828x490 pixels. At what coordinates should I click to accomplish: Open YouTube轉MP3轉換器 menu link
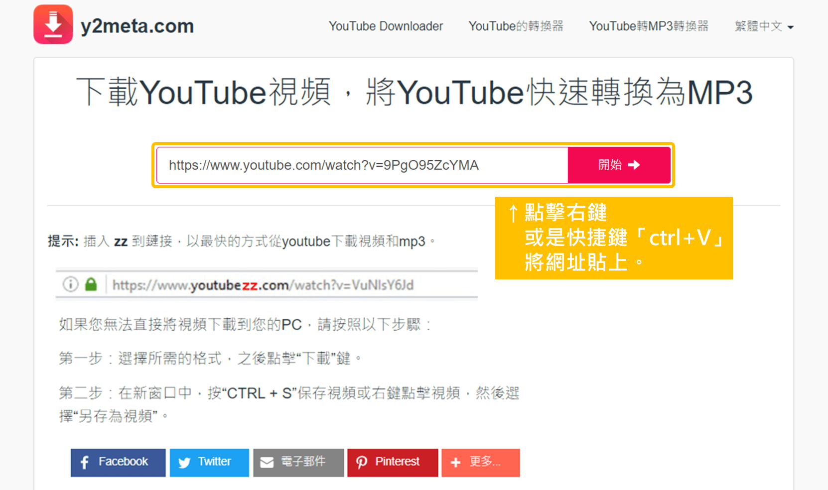point(649,26)
